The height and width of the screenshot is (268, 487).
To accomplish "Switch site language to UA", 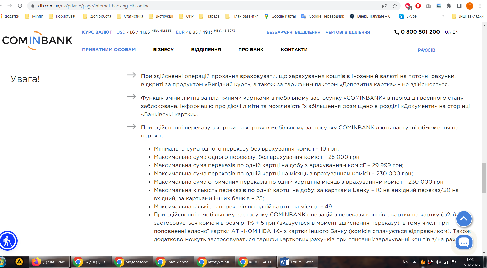I will [x=448, y=32].
